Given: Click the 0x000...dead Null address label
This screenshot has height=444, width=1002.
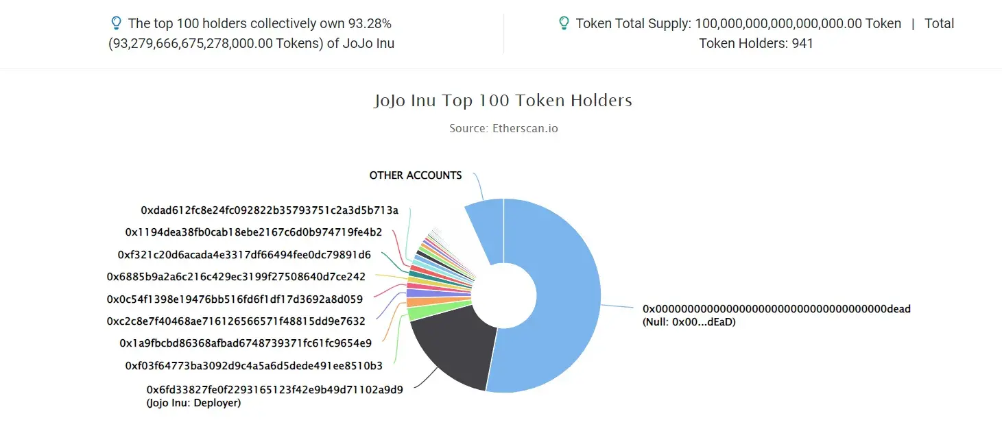Looking at the screenshot, I should coord(776,315).
